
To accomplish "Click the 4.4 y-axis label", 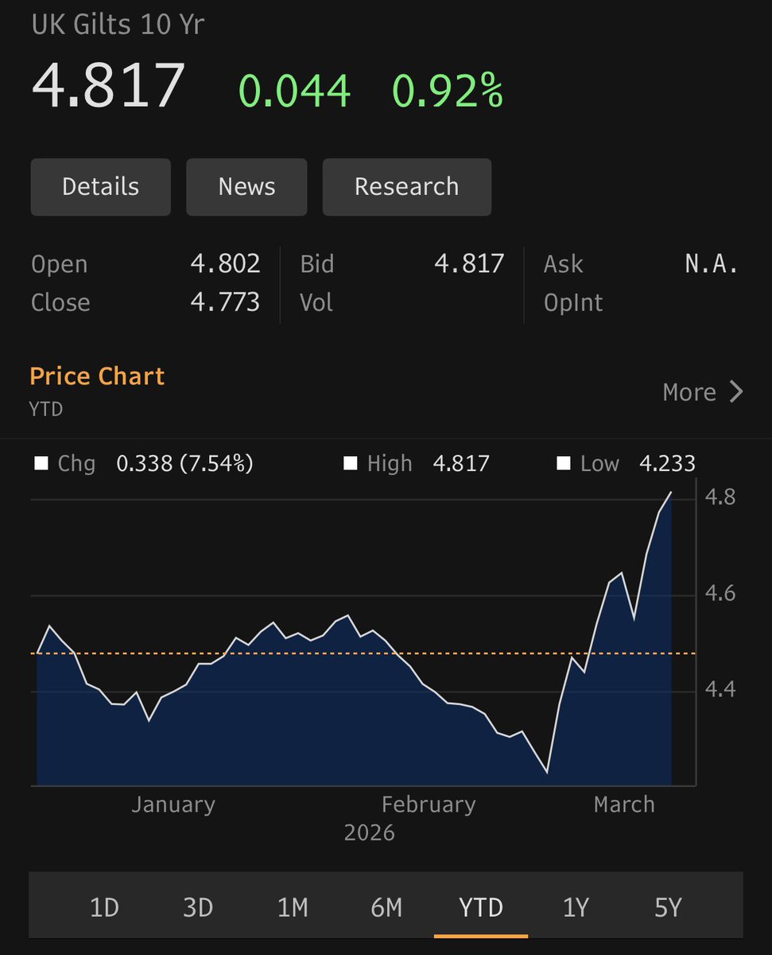I will [x=720, y=690].
